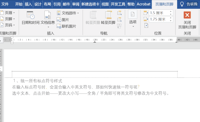Increase header from top 1.5 厘米 value

[x=171, y=12]
